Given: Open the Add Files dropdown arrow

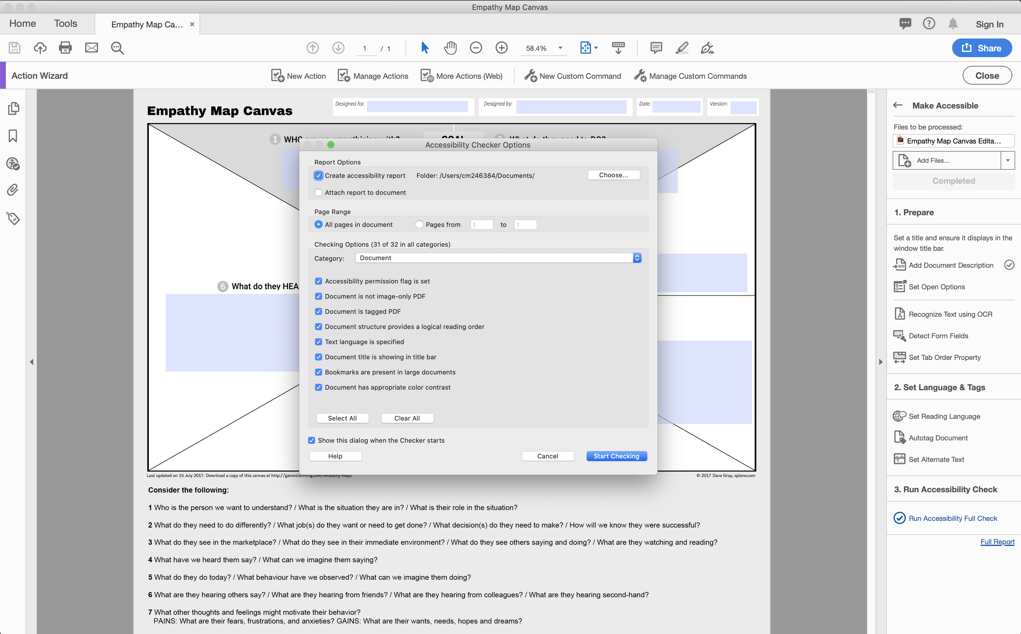Looking at the screenshot, I should pos(1008,161).
